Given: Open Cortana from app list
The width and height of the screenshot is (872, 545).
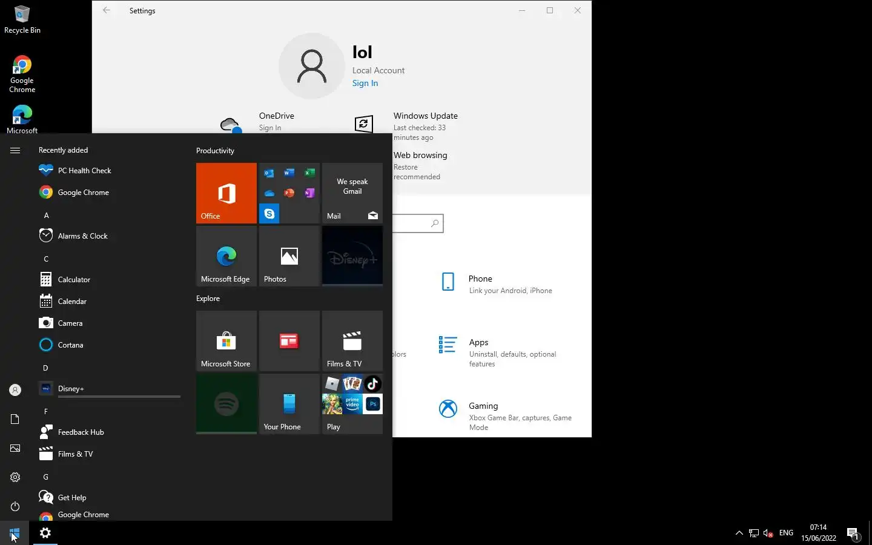Looking at the screenshot, I should coord(109,345).
